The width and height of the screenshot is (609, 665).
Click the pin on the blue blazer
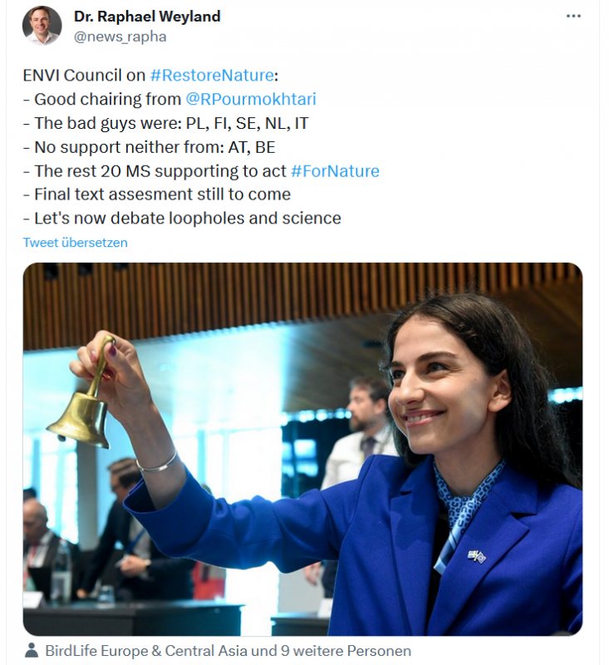pyautogui.click(x=477, y=555)
